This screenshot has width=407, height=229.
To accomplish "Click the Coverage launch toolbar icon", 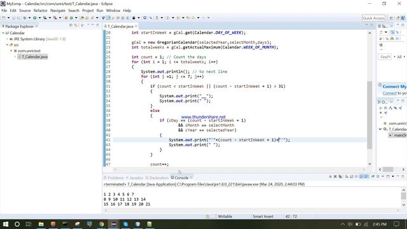I will coord(45,18).
